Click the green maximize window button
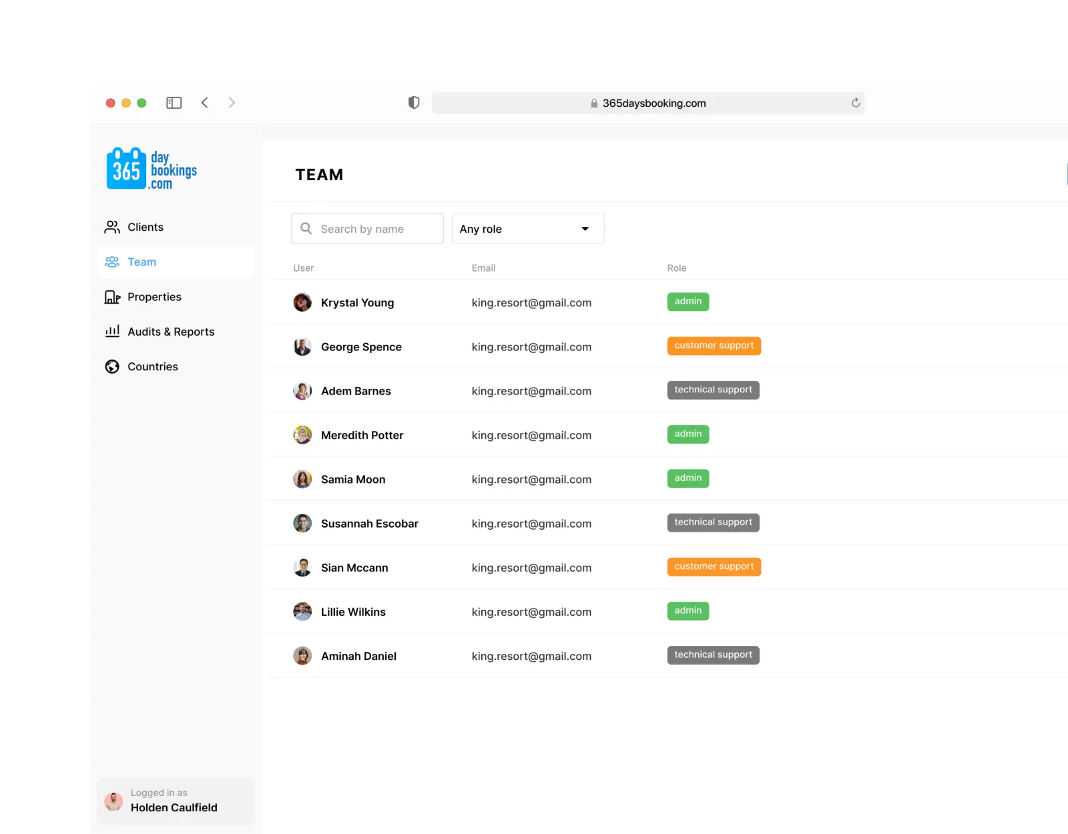The width and height of the screenshot is (1068, 834). (142, 103)
